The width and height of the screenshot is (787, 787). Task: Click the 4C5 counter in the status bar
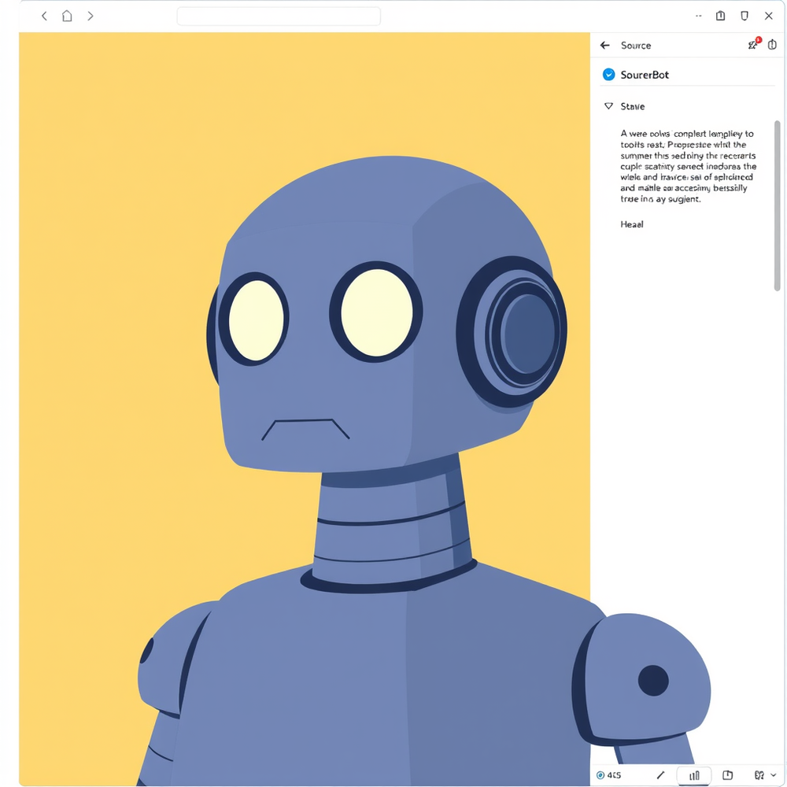615,775
